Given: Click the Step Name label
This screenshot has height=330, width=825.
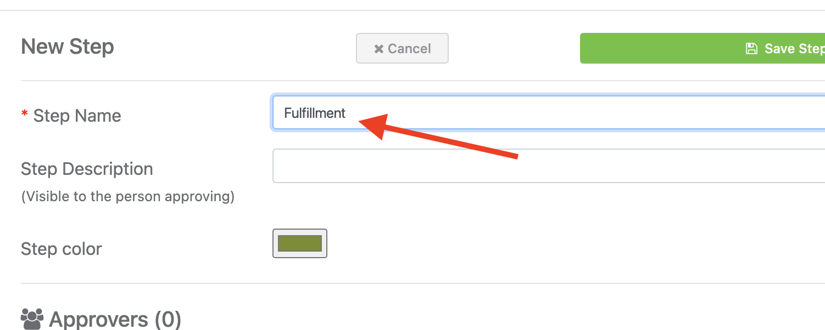Looking at the screenshot, I should 77,116.
